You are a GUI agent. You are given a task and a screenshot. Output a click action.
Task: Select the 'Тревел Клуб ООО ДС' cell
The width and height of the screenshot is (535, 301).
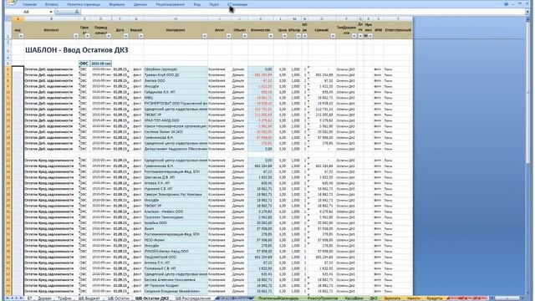176,74
